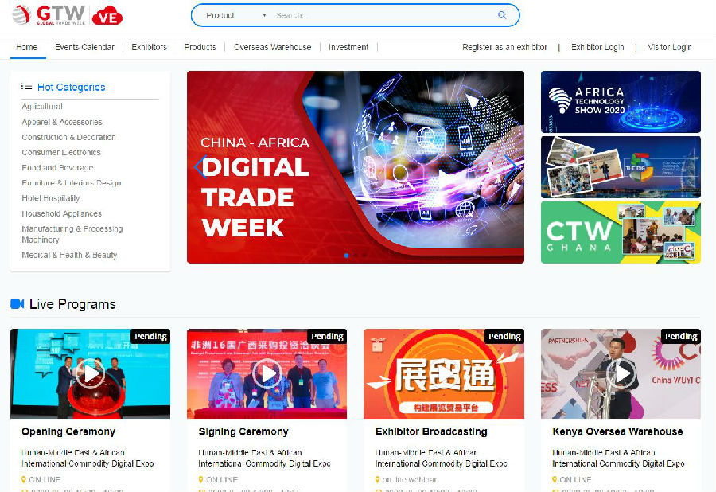
Task: Select the Construction & Decoration category
Action: (x=68, y=137)
